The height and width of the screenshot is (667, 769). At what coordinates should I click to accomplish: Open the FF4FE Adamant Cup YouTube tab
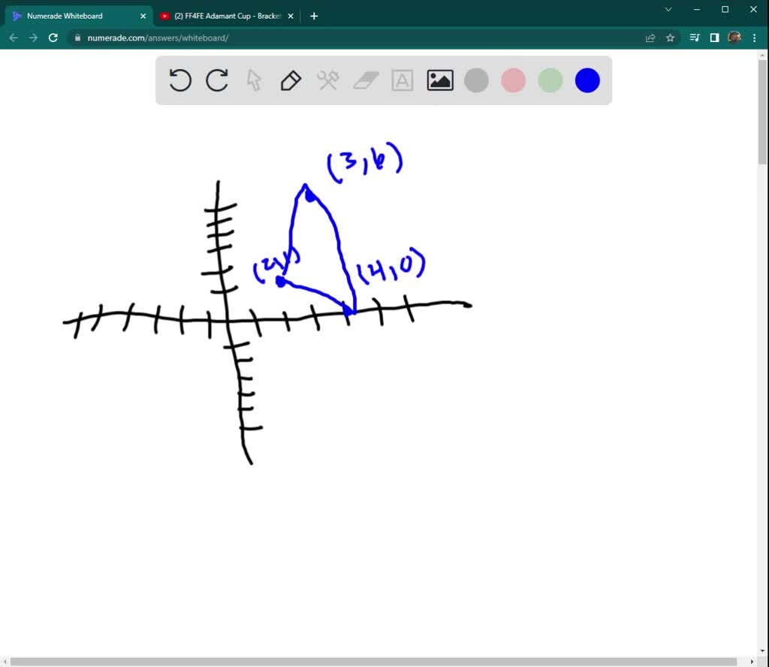point(222,15)
